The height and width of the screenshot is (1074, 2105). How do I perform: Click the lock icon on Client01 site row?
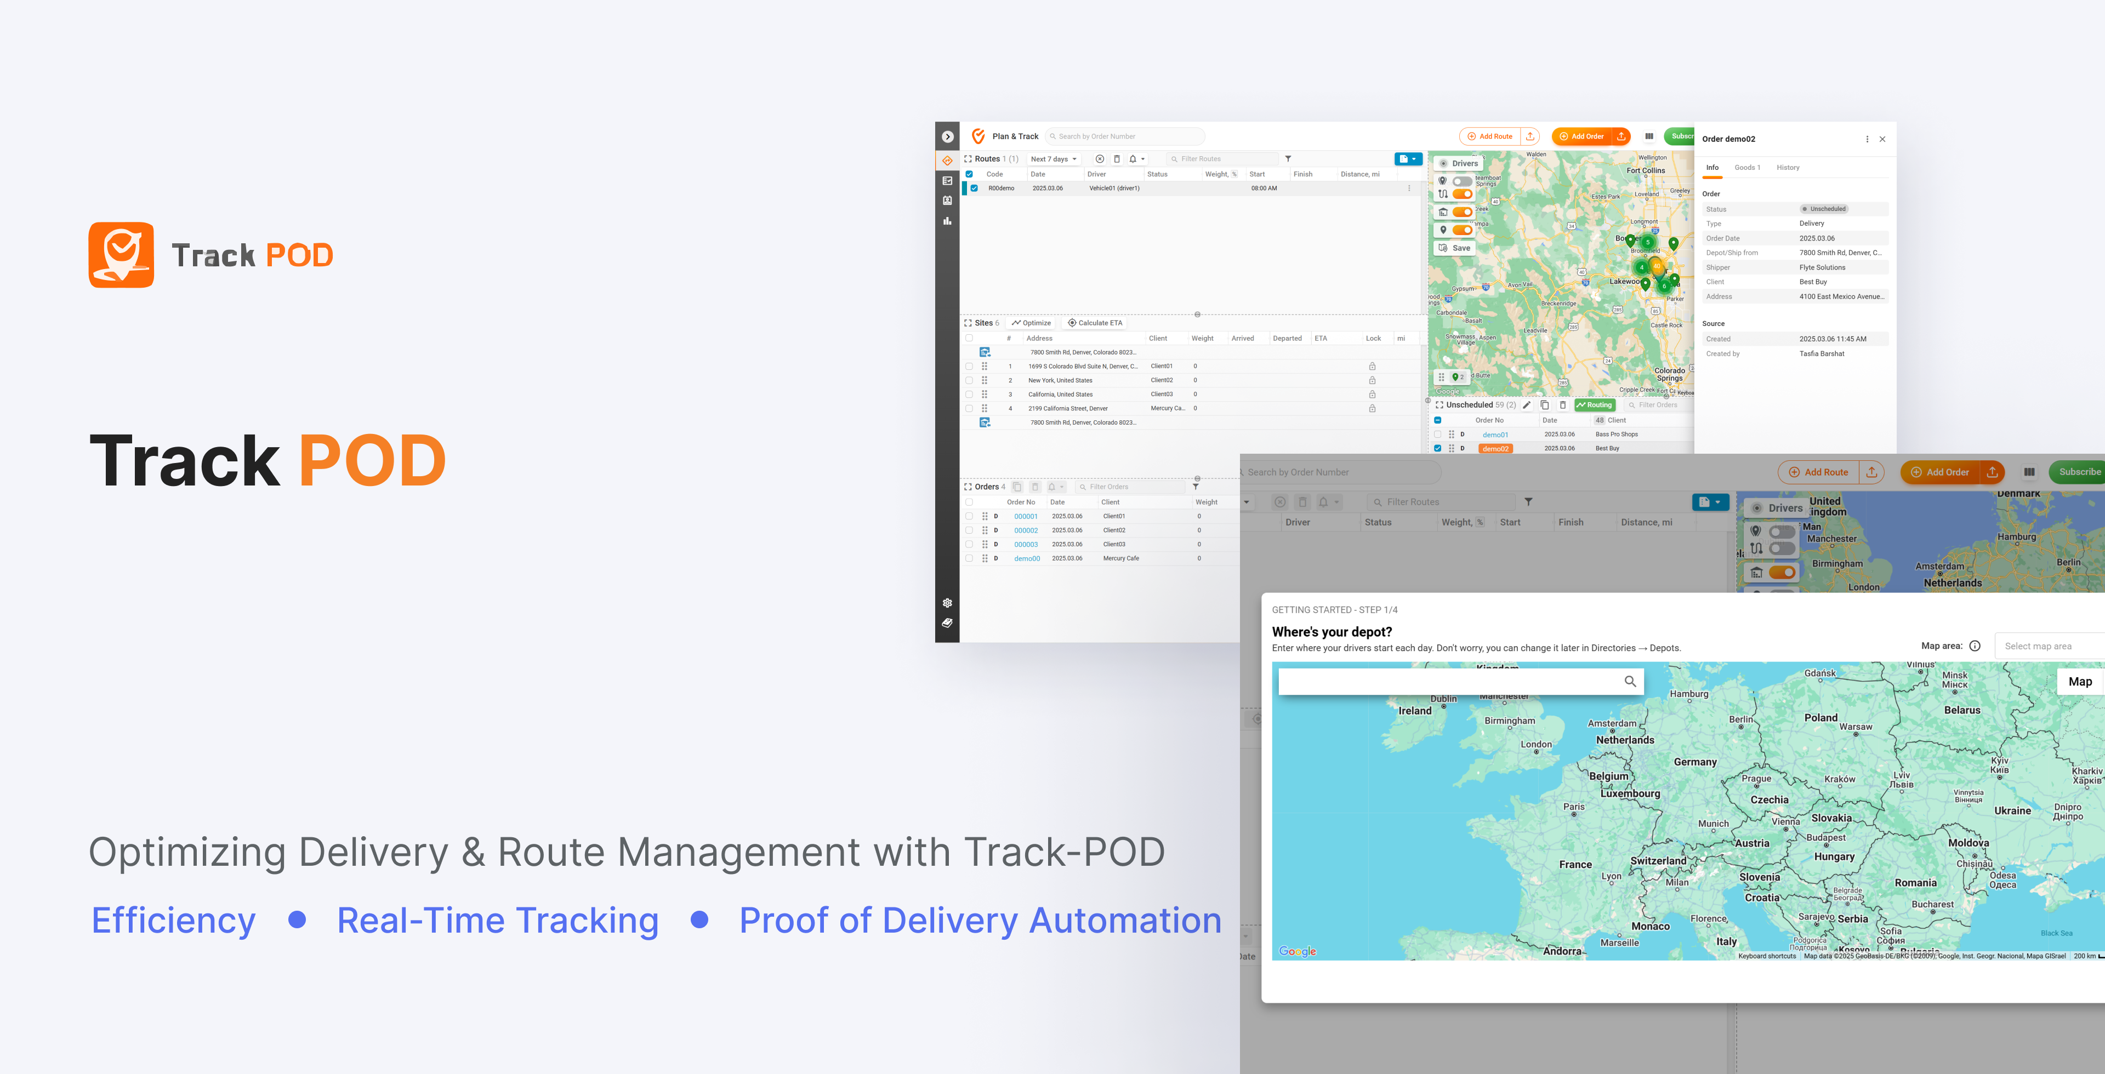pyautogui.click(x=1372, y=367)
